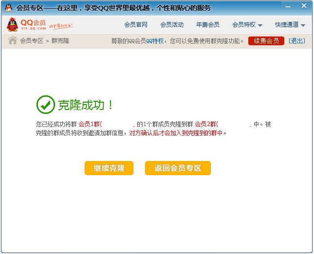
Task: Close the 会员专区 window
Action: pyautogui.click(x=304, y=6)
